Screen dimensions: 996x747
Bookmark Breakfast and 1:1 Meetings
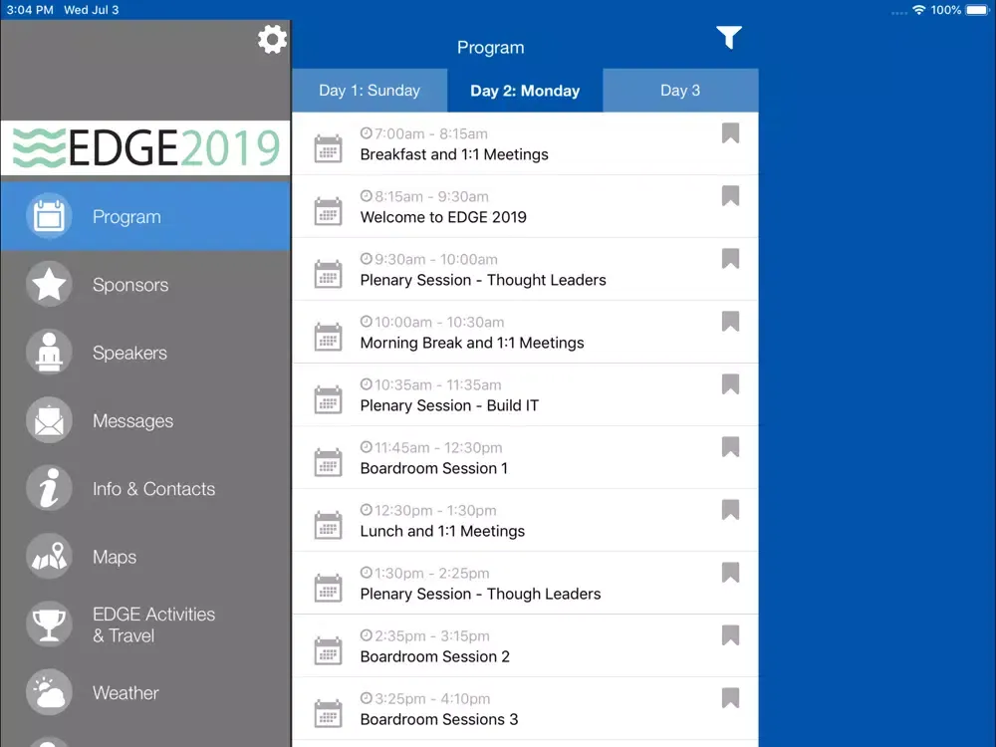(x=730, y=132)
